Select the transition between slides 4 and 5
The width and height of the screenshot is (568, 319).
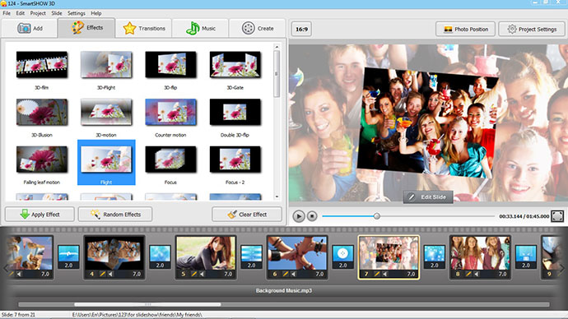click(160, 257)
